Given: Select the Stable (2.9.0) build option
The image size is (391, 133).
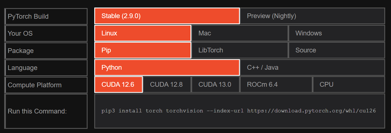Looking at the screenshot, I should click(x=167, y=16).
